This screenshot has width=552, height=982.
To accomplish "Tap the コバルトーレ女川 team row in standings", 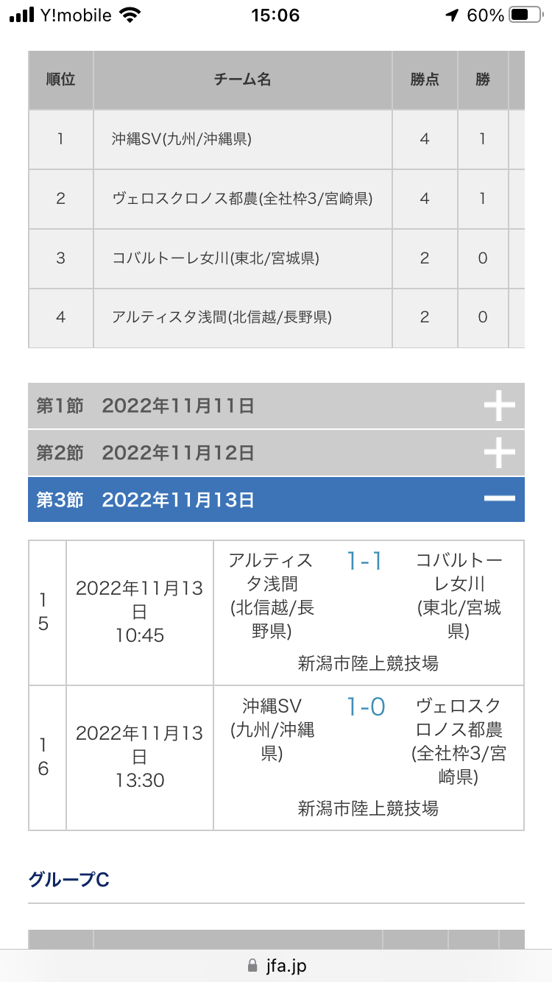I will point(276,258).
